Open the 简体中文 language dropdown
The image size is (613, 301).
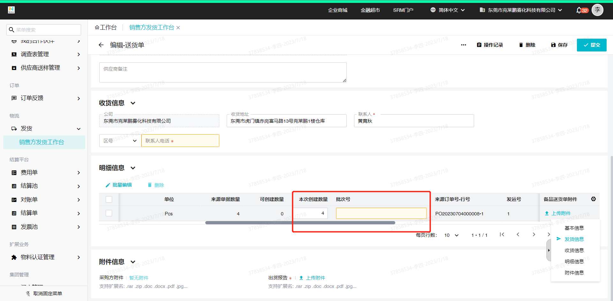(451, 10)
